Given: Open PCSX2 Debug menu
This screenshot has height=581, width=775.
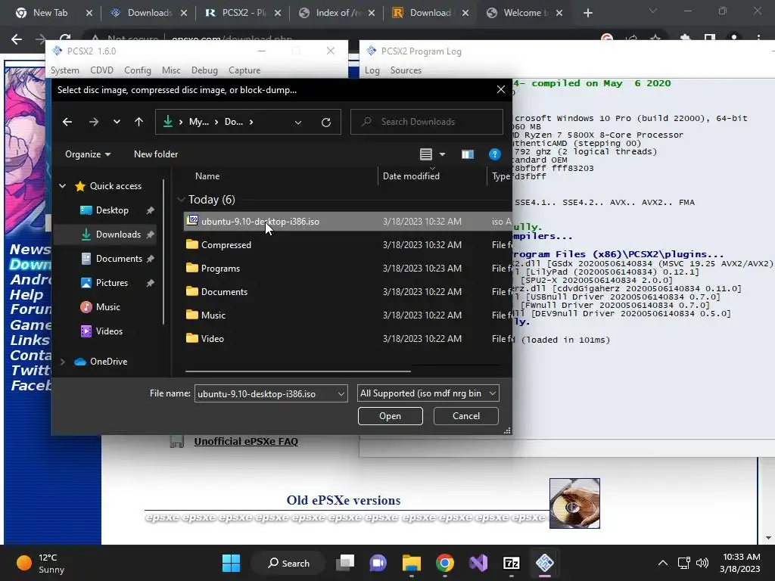Looking at the screenshot, I should (x=204, y=70).
